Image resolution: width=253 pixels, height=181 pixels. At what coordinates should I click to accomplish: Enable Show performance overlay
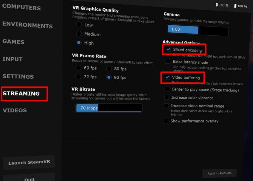tap(166, 121)
